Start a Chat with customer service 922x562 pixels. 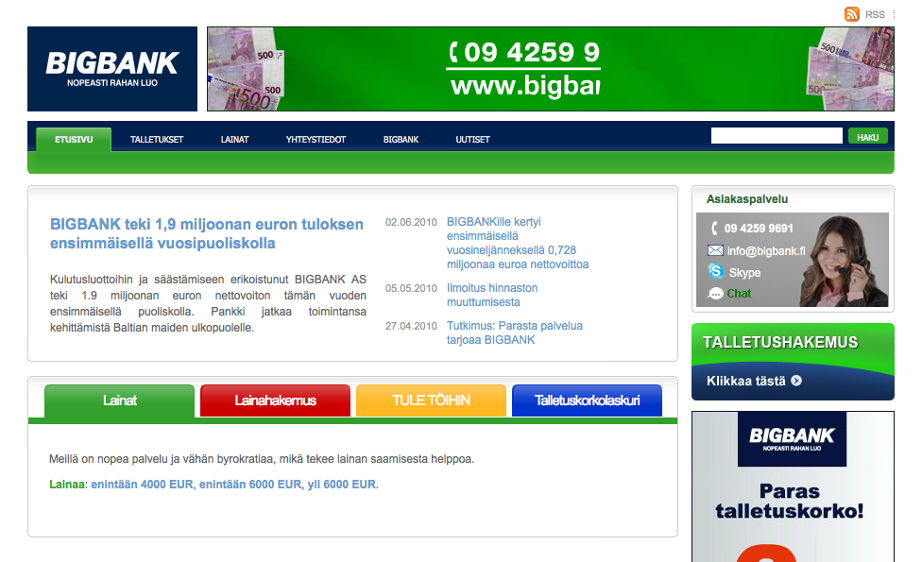pyautogui.click(x=739, y=294)
